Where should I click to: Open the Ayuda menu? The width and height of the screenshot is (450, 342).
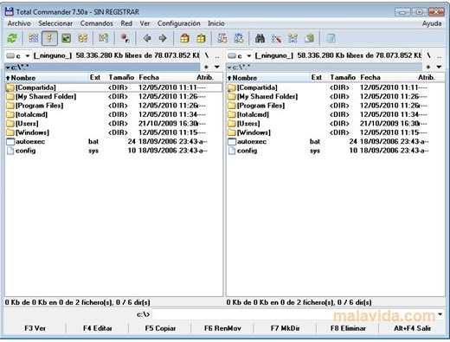point(432,23)
